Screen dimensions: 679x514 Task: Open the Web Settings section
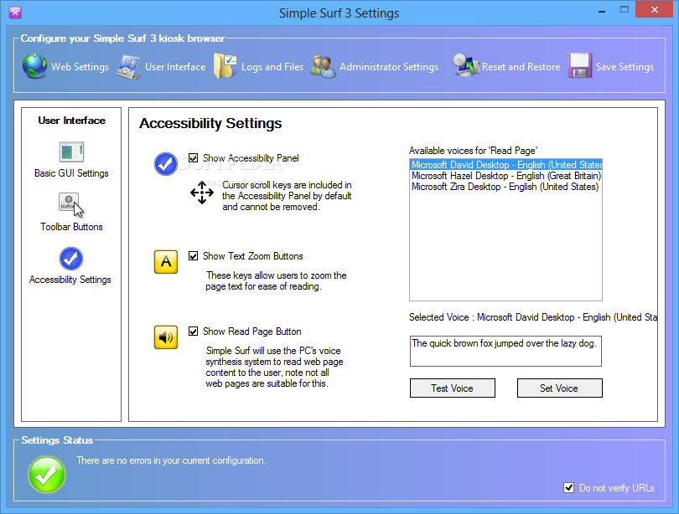[80, 67]
